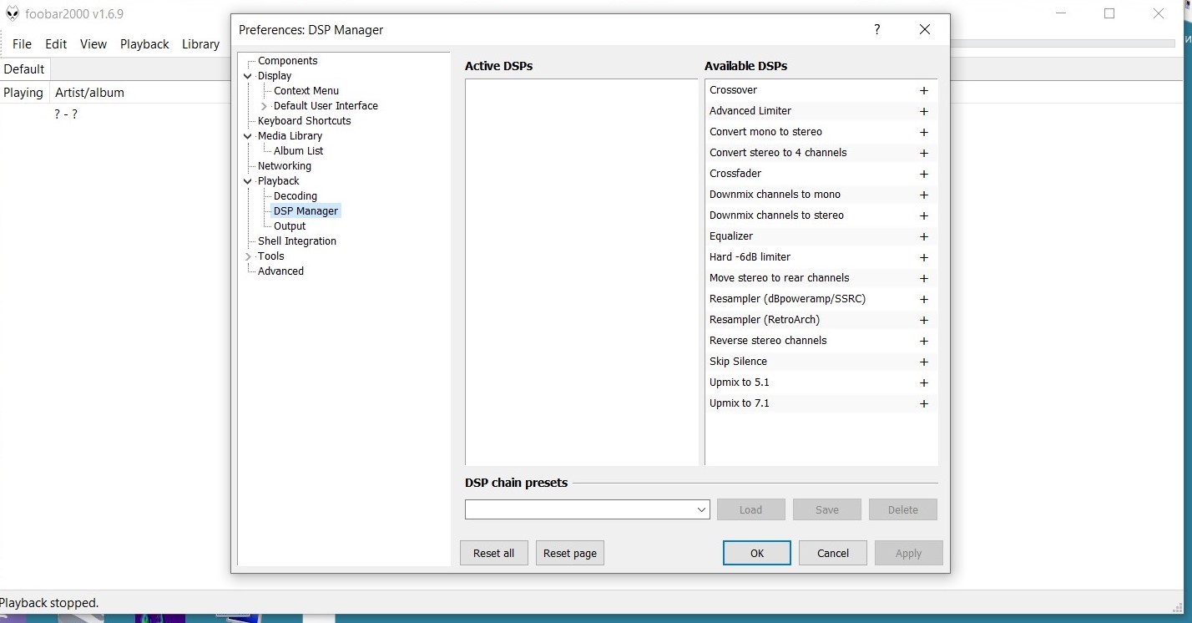1192x623 pixels.
Task: Open the File menu in foobar2000
Action: tap(22, 44)
